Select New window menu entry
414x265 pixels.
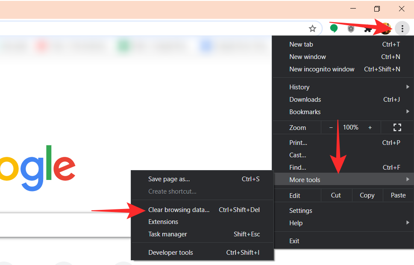coord(343,57)
